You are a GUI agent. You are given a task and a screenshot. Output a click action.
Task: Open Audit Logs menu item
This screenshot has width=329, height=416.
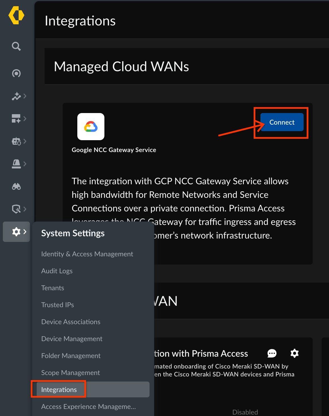(57, 271)
